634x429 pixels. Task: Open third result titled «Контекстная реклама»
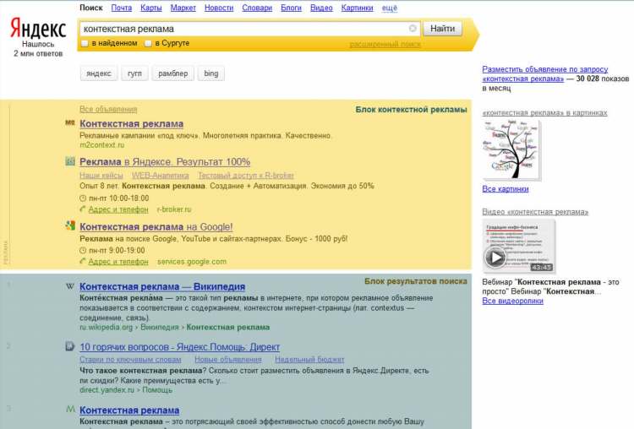[x=129, y=410]
